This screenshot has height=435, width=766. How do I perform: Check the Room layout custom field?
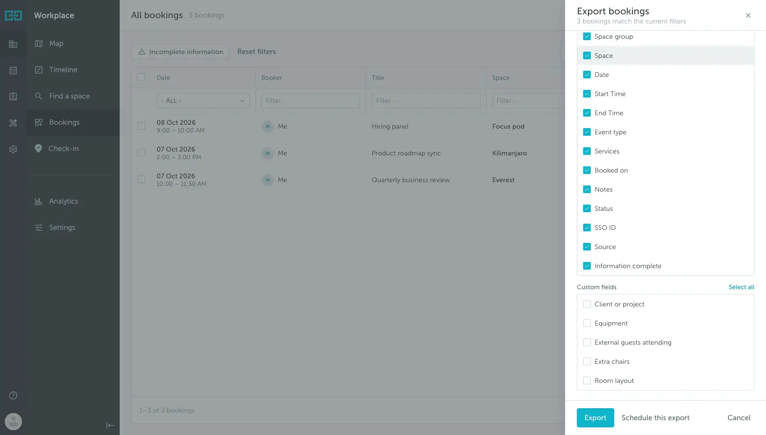pos(587,381)
